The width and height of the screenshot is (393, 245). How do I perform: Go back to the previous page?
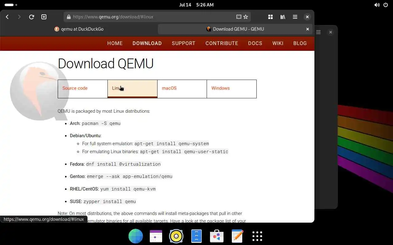tap(7, 17)
